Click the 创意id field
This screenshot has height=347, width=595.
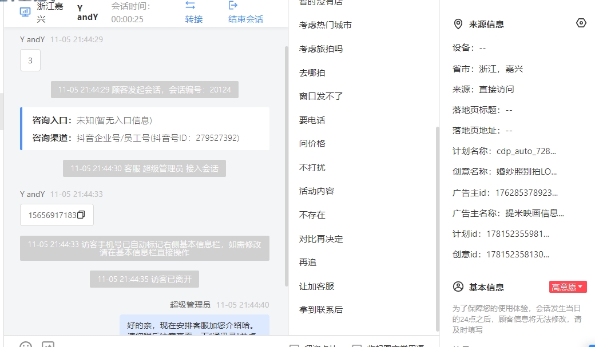click(501, 255)
